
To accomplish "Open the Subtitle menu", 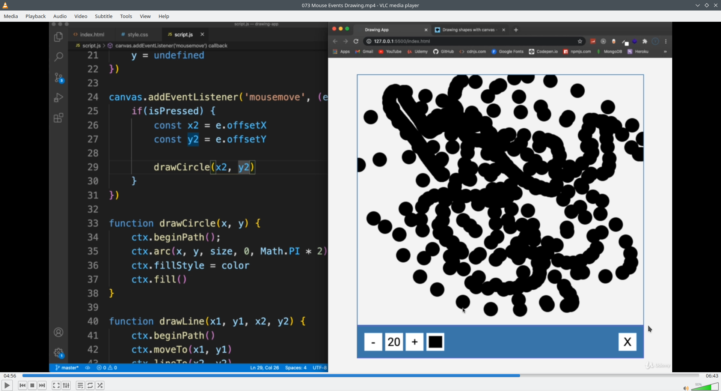I will coord(104,16).
